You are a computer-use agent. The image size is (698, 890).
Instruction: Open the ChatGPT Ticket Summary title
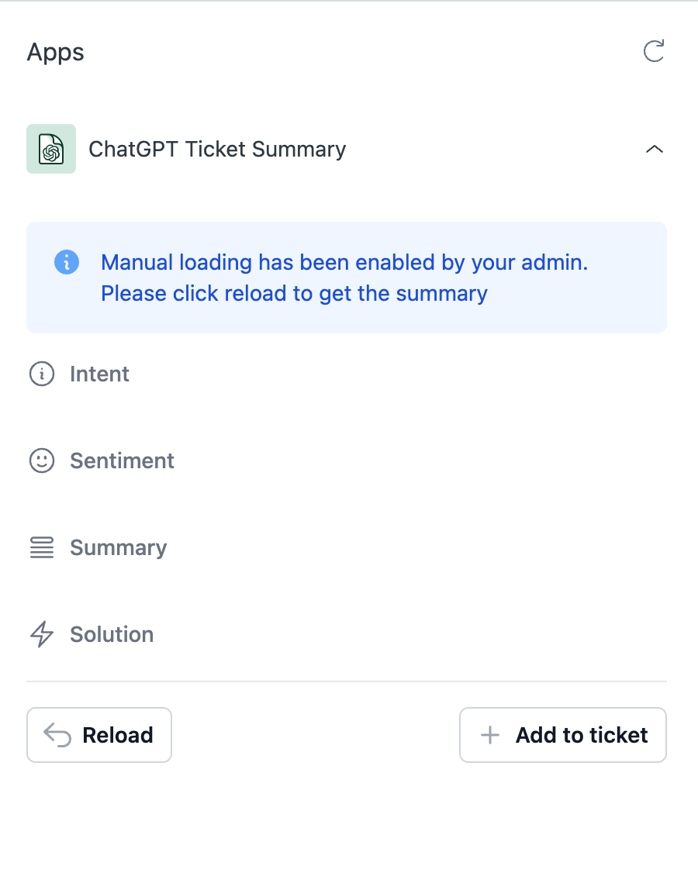(217, 150)
